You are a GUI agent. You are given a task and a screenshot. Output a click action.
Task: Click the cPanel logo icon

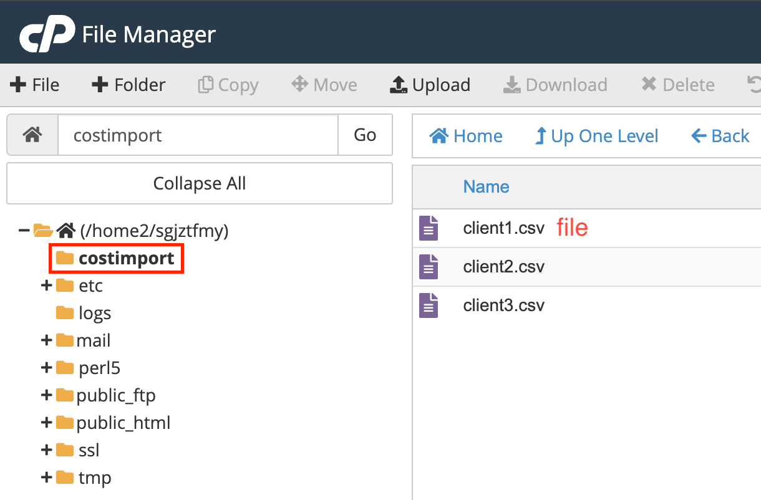tap(47, 35)
